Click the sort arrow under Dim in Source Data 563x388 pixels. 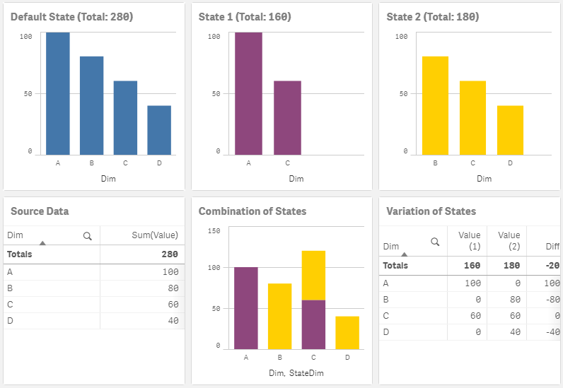click(42, 244)
